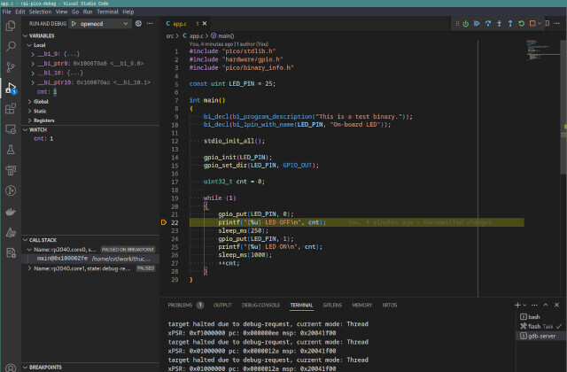This screenshot has height=372, width=567.
Task: Close the app.c editor tab
Action: point(205,24)
